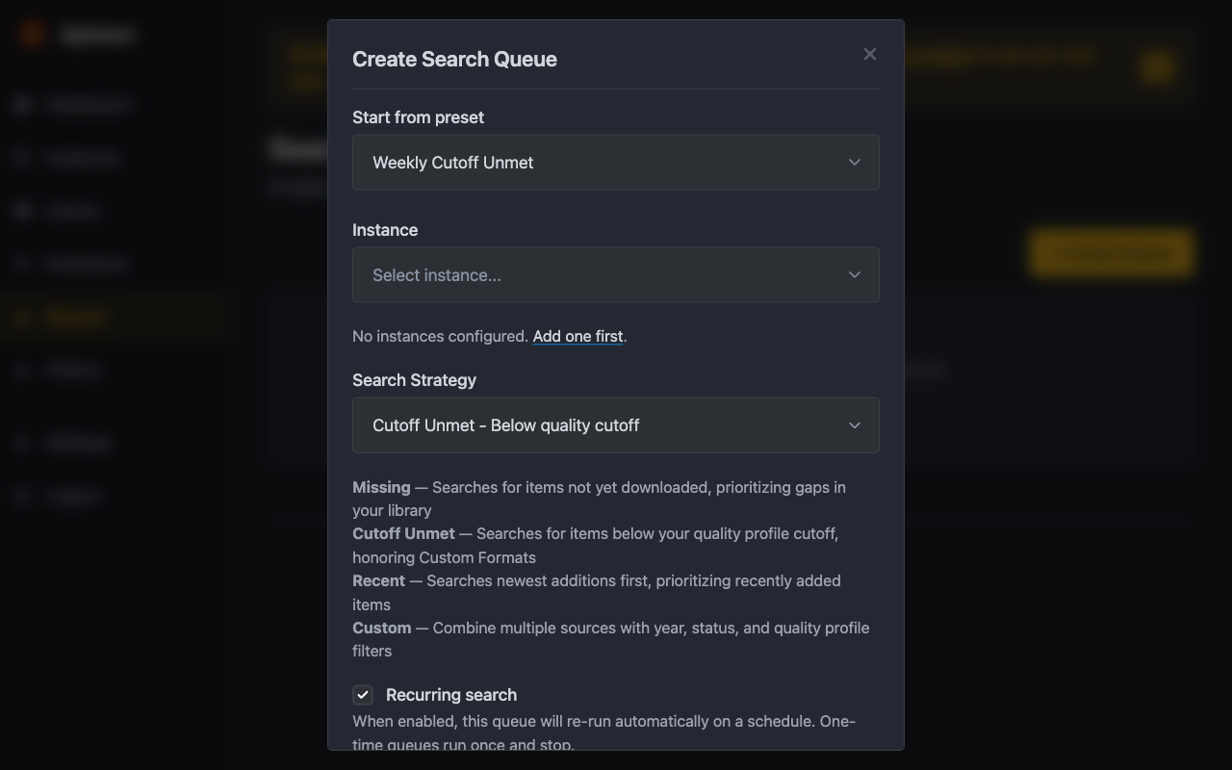Click the 'Add one first' link
Image resolution: width=1232 pixels, height=770 pixels.
point(577,336)
